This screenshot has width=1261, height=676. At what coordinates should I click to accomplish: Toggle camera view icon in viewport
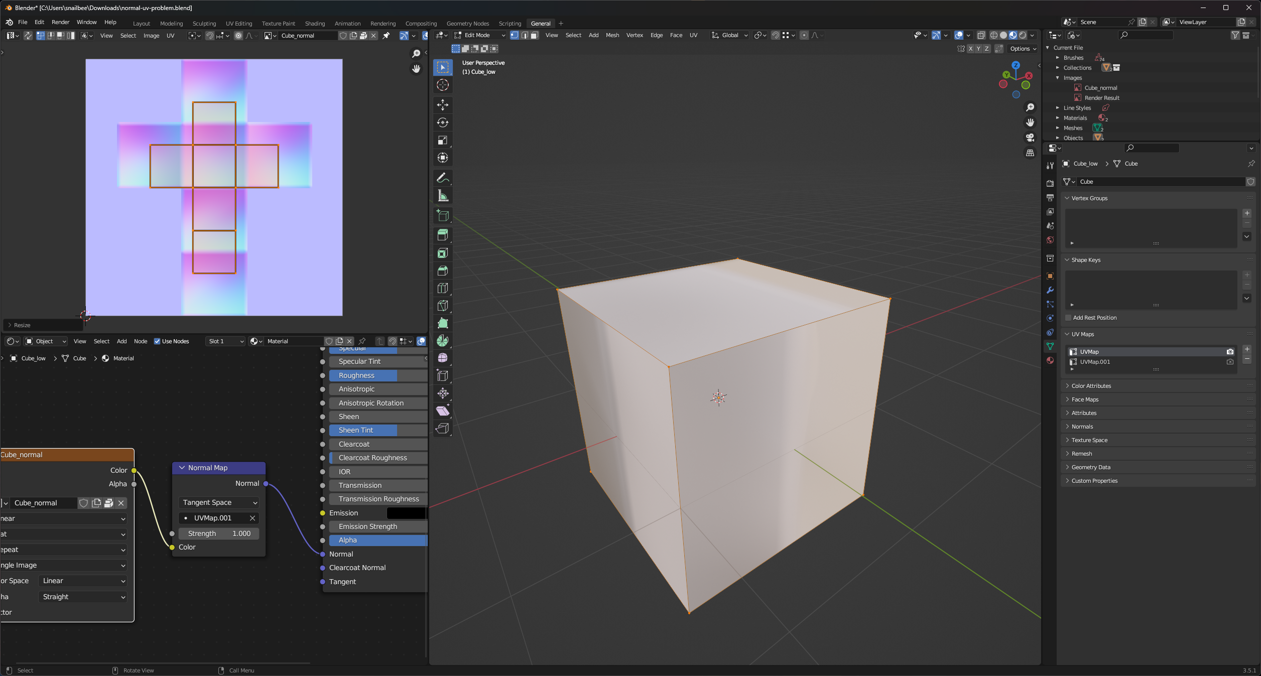pyautogui.click(x=1030, y=138)
